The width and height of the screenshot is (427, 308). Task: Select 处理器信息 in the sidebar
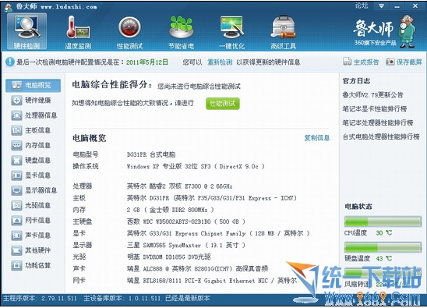click(x=34, y=115)
